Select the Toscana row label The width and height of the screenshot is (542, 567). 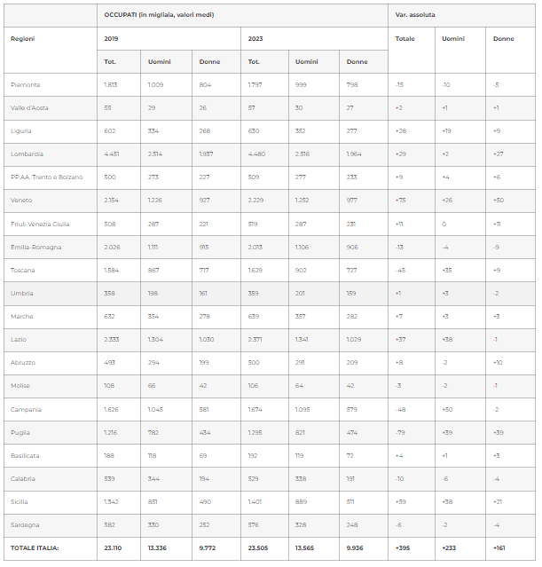pos(25,271)
